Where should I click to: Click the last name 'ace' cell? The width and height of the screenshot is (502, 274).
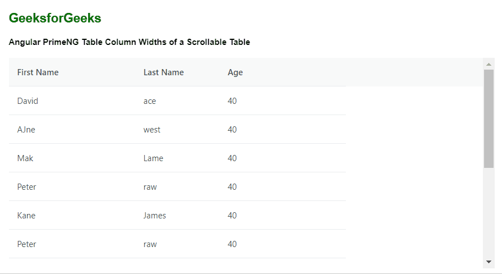(177, 101)
